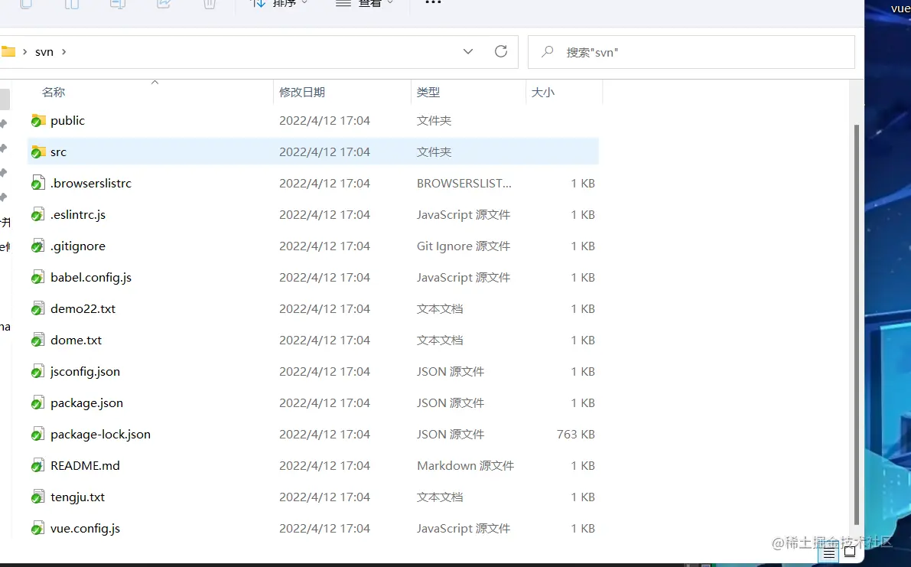Click the babel.config.js file icon
The image size is (911, 567).
click(37, 277)
